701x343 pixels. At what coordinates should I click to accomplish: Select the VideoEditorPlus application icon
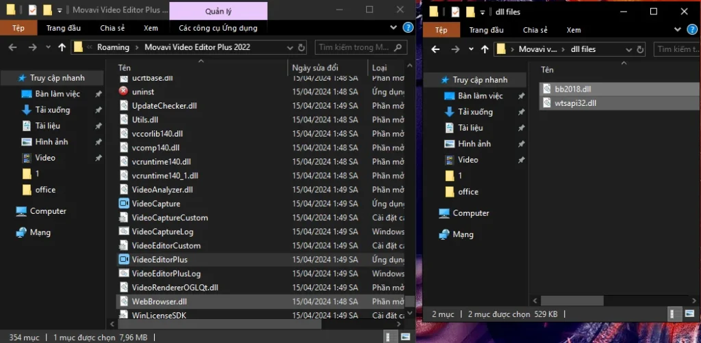click(x=124, y=260)
